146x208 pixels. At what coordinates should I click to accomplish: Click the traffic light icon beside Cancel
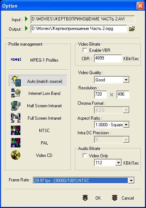point(114,198)
